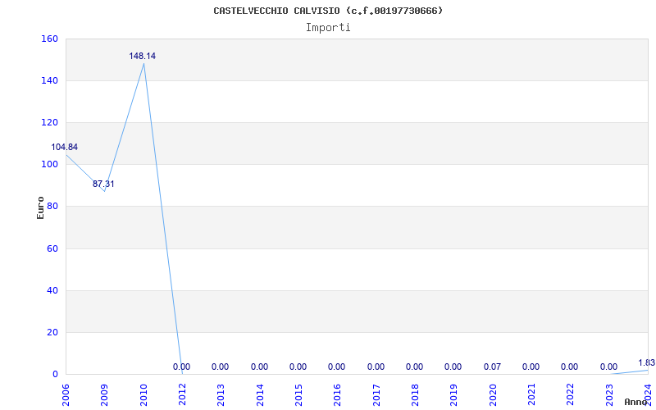The height and width of the screenshot is (410, 656).
Task: Click the 0.00 value above 2019
Action: click(453, 367)
